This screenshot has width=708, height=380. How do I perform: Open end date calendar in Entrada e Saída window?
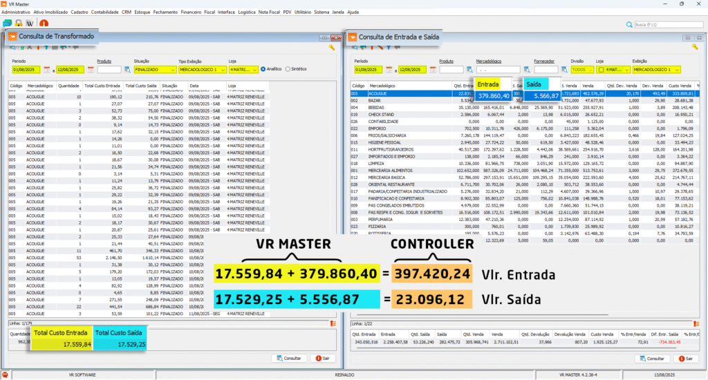pos(433,70)
